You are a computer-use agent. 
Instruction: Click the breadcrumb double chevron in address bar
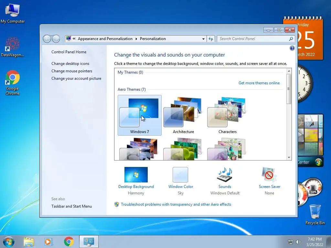pyautogui.click(x=74, y=39)
